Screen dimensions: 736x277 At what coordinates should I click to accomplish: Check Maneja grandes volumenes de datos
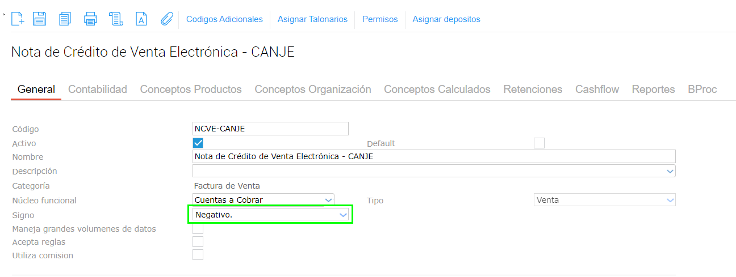(x=198, y=229)
